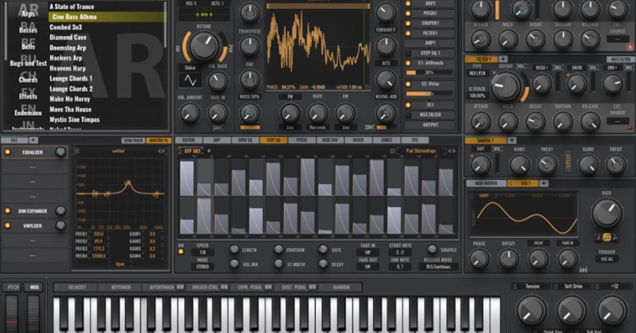Open the START NOTE field C-3
This screenshot has width=636, height=333.
(x=400, y=252)
